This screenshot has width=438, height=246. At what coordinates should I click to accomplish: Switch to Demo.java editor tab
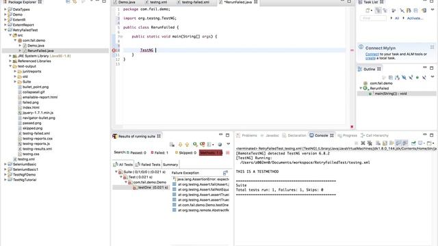click(127, 2)
